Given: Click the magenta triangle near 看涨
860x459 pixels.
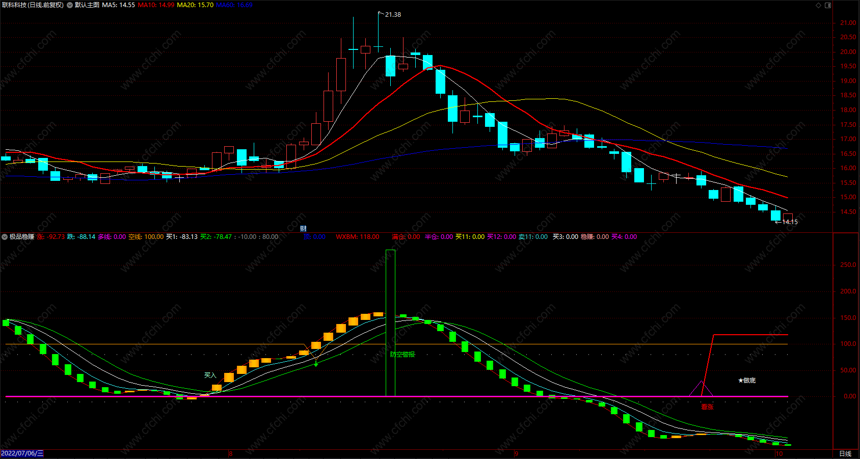Looking at the screenshot, I should (x=701, y=389).
